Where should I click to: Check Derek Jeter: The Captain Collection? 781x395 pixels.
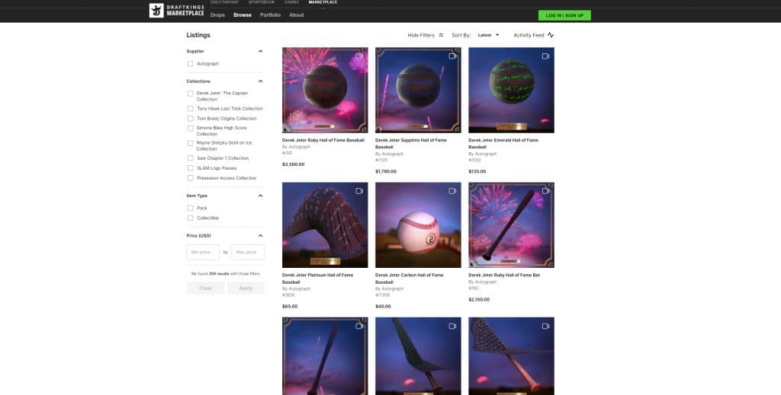click(190, 94)
